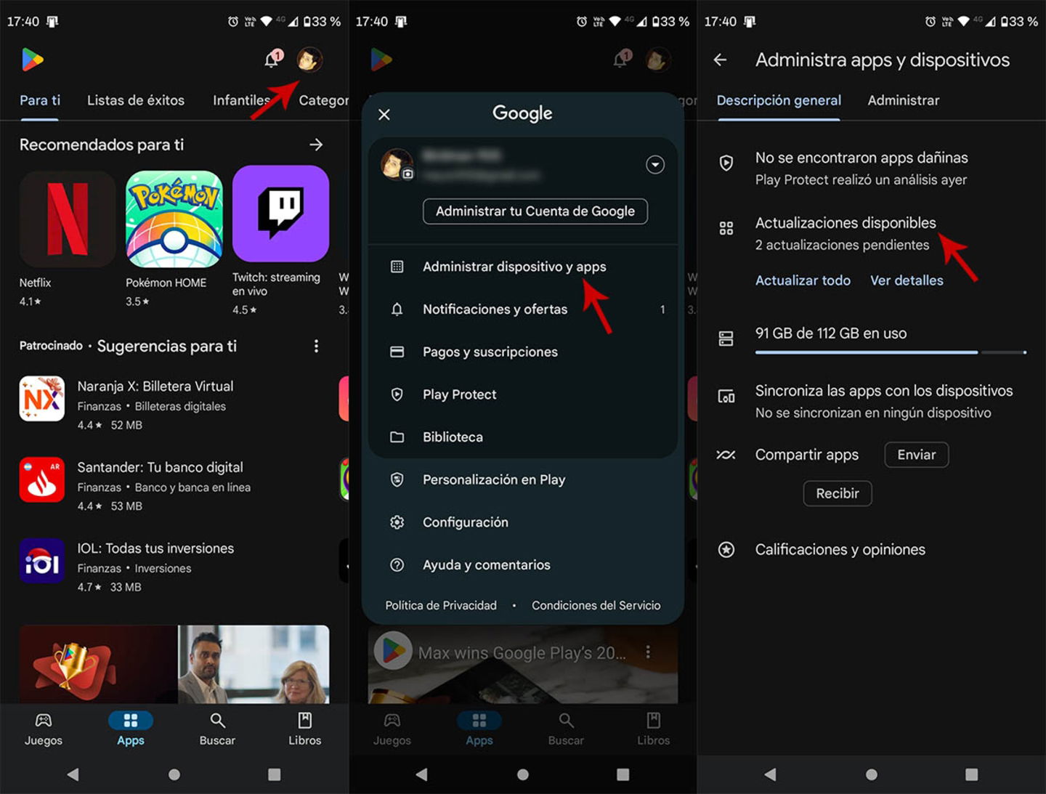1046x794 pixels.
Task: Open Condiciones del Servicio link
Action: tap(596, 605)
